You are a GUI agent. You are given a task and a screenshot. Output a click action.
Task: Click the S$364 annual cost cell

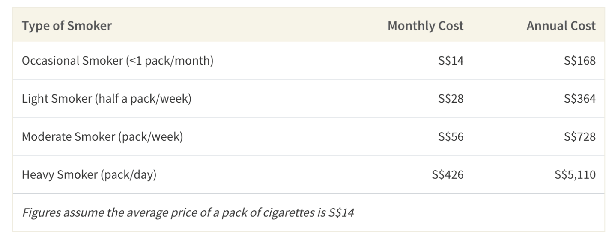pos(580,99)
